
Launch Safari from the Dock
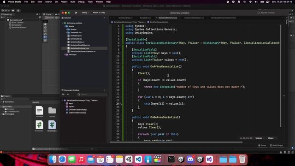tap(62, 160)
